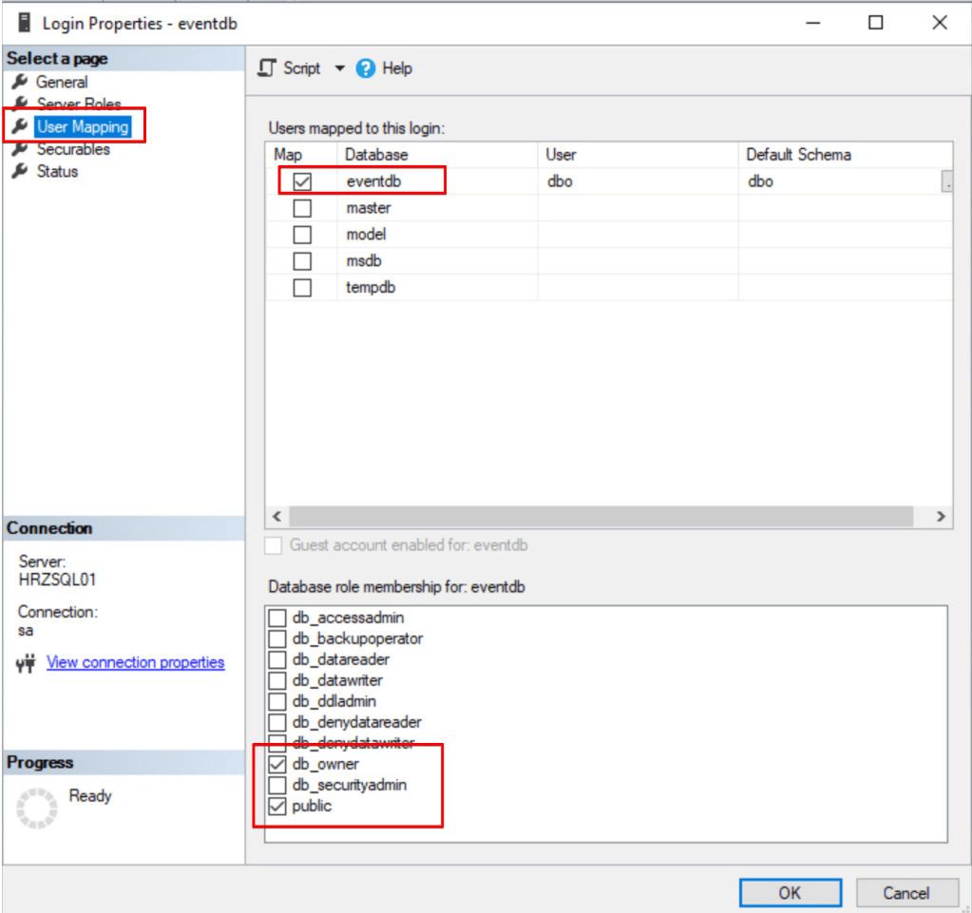The height and width of the screenshot is (913, 972).
Task: Click the ellipsis button in eventdb schema row
Action: [946, 181]
